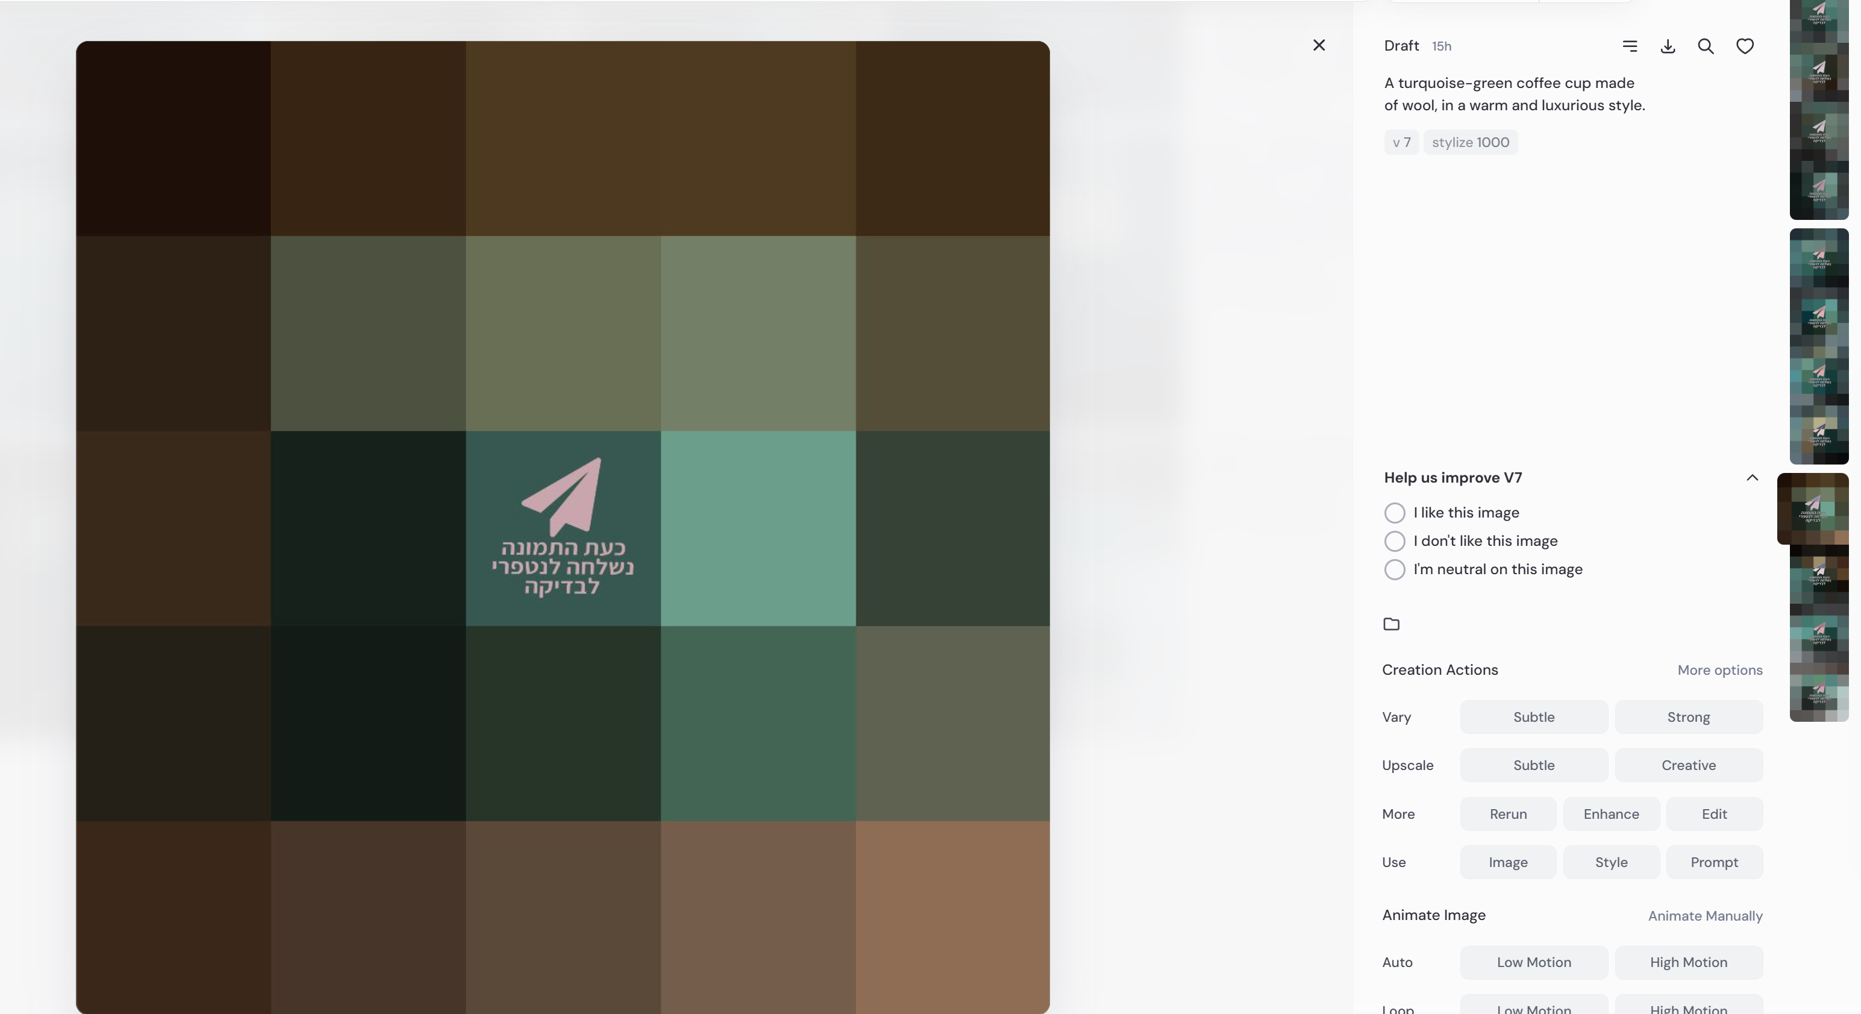Click the 'stylize 1000' parameter tag

[x=1470, y=142]
